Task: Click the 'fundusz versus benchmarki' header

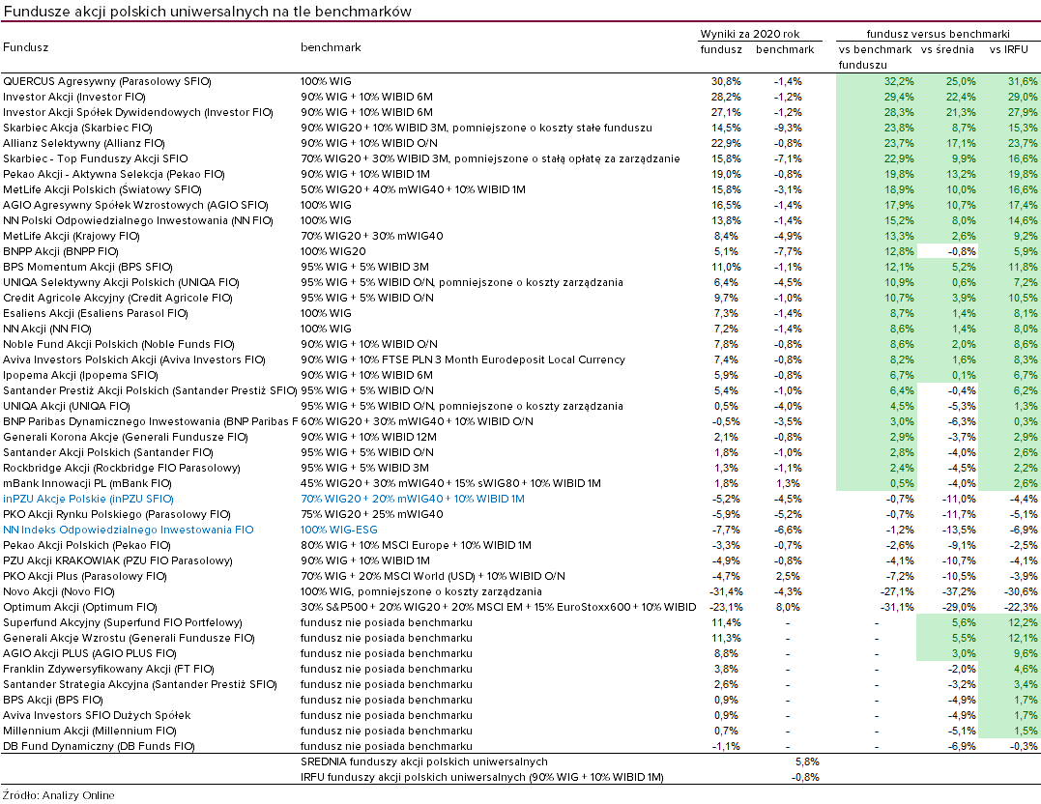Action: click(939, 34)
